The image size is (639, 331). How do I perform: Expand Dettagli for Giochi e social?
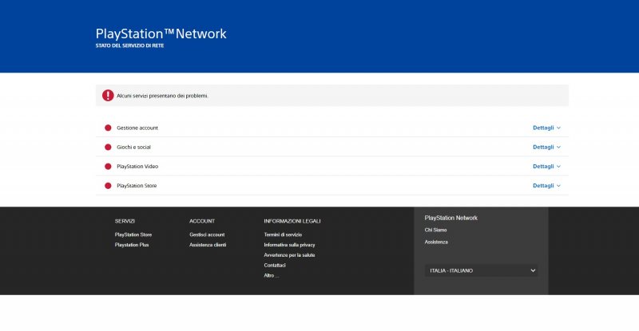click(546, 147)
